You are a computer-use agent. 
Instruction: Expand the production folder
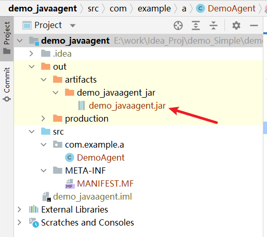[x=43, y=118]
